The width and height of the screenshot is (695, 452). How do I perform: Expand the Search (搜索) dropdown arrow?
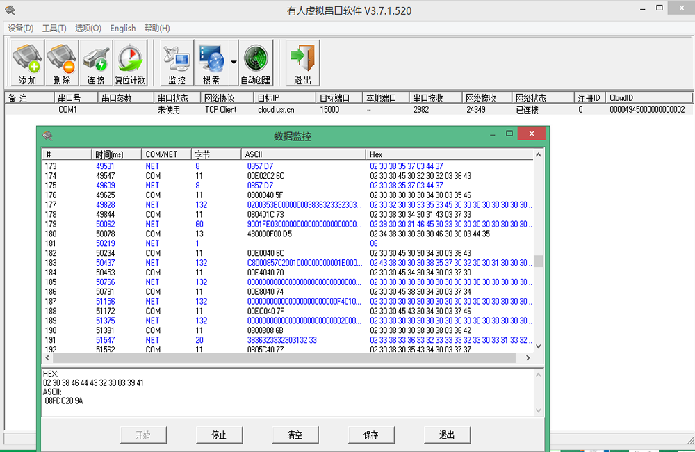coord(234,63)
